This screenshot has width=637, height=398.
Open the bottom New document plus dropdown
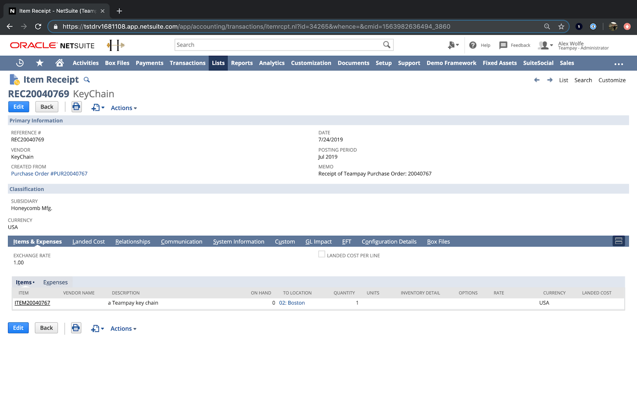(97, 329)
